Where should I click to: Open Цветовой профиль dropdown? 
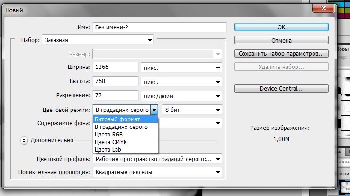coord(157,159)
